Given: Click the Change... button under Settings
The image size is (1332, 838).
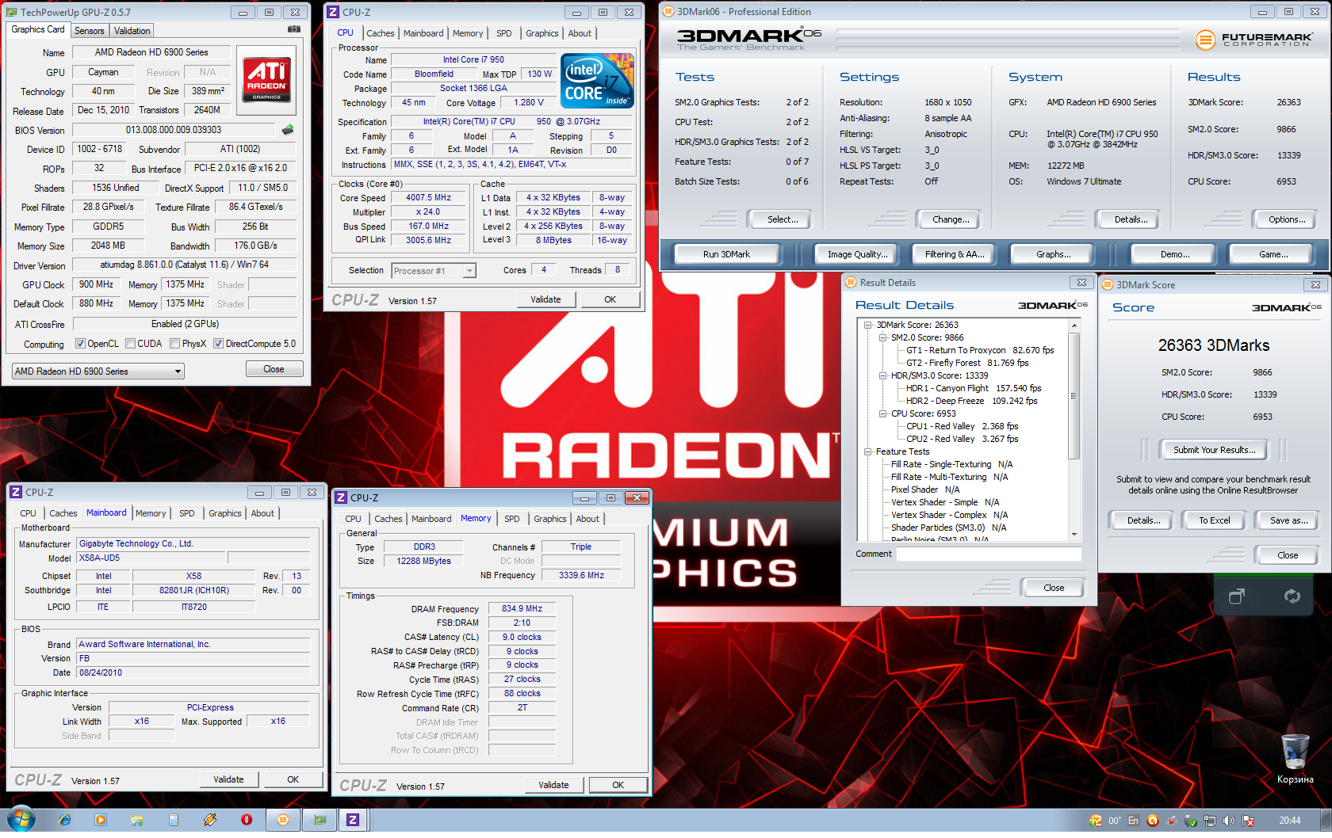Looking at the screenshot, I should point(951,219).
